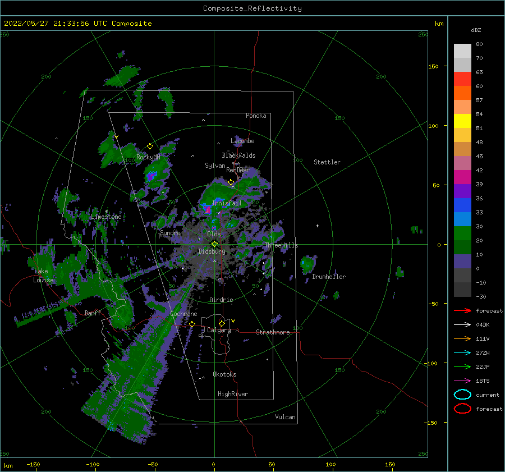This screenshot has width=505, height=472.
Task: Click the Calgary city label
Action: click(219, 330)
